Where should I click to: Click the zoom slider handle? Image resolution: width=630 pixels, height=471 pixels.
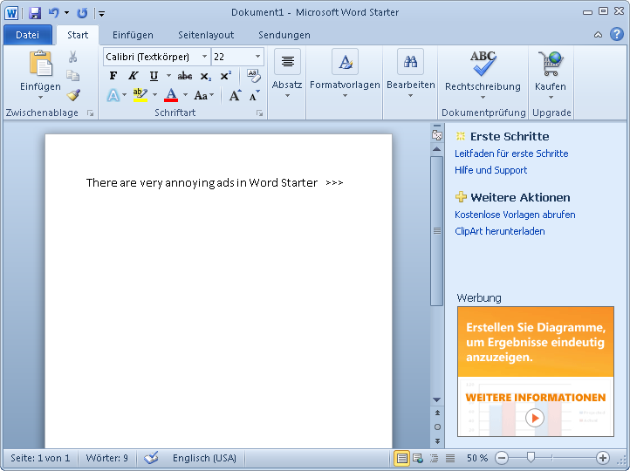click(528, 458)
